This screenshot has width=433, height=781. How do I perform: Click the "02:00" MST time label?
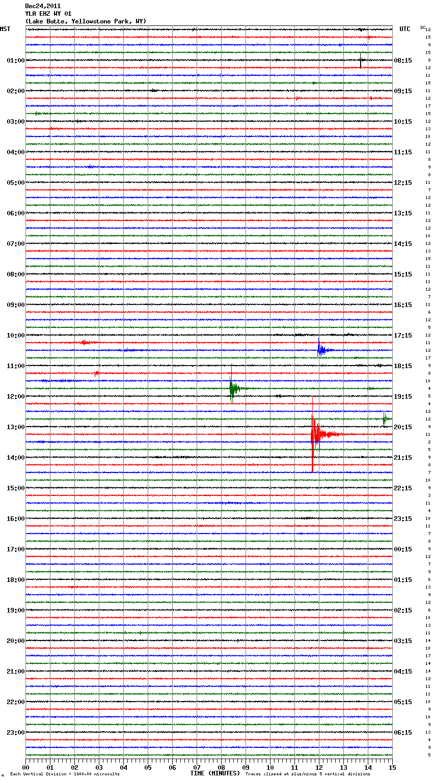15,91
